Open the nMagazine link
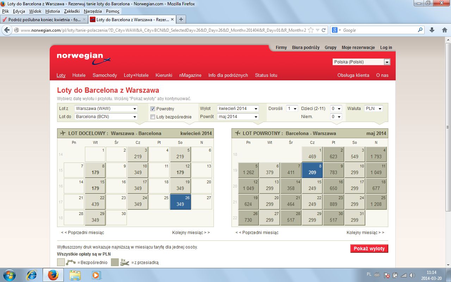The image size is (451, 282). [190, 75]
